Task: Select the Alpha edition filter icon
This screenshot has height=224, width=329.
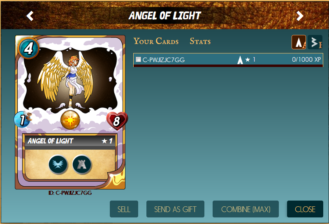Action: coord(299,42)
